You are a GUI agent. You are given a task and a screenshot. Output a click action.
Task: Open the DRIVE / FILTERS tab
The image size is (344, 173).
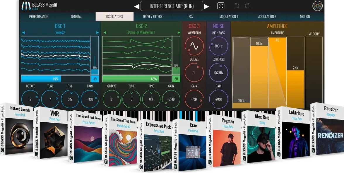(153, 16)
